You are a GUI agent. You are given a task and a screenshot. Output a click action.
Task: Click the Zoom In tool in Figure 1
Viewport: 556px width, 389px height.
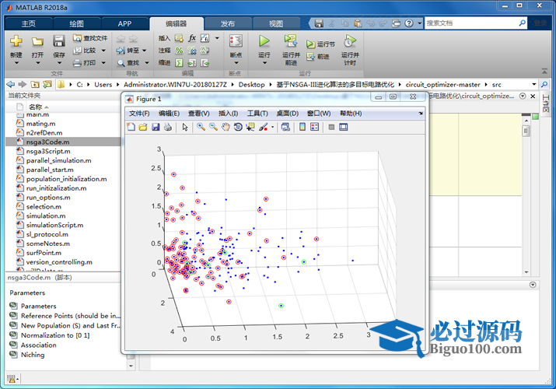(201, 127)
